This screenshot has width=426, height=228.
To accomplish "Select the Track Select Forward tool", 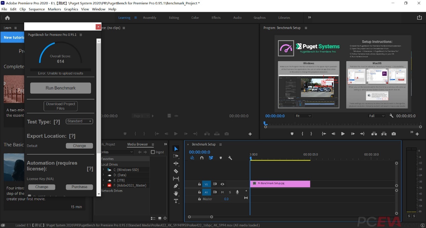I will (x=176, y=156).
